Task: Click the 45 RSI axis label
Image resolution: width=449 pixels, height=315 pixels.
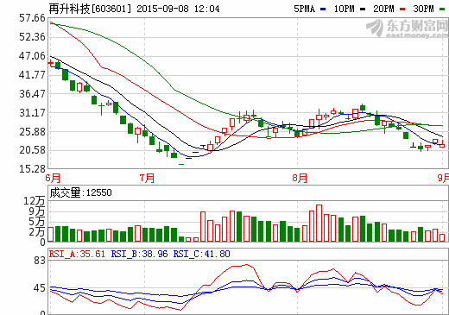Action: (40, 288)
